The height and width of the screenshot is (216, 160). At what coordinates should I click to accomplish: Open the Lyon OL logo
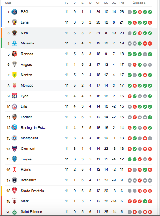coord(14,96)
